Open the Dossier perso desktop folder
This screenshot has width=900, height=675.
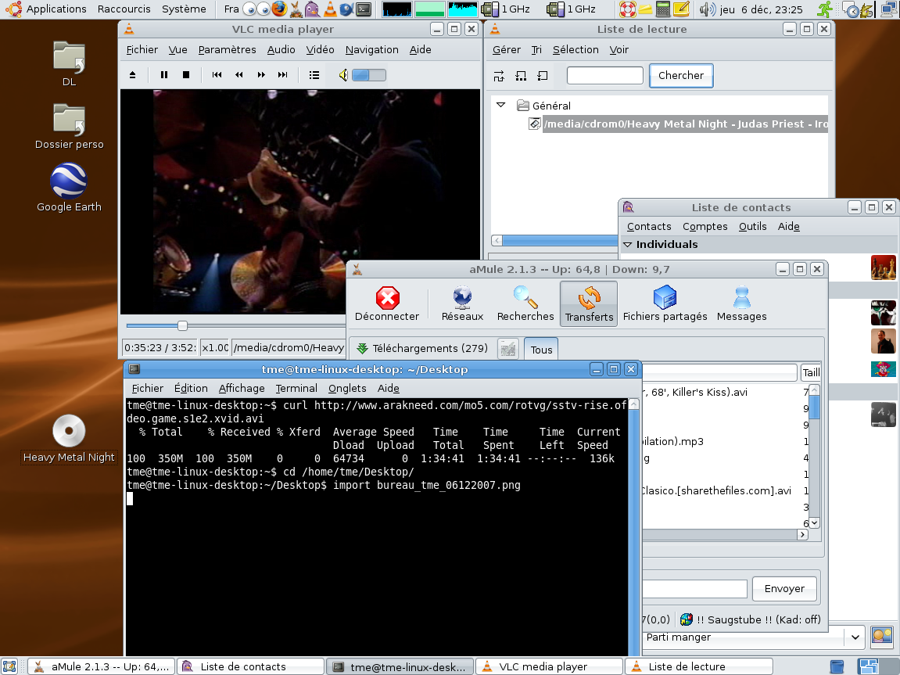[69, 126]
